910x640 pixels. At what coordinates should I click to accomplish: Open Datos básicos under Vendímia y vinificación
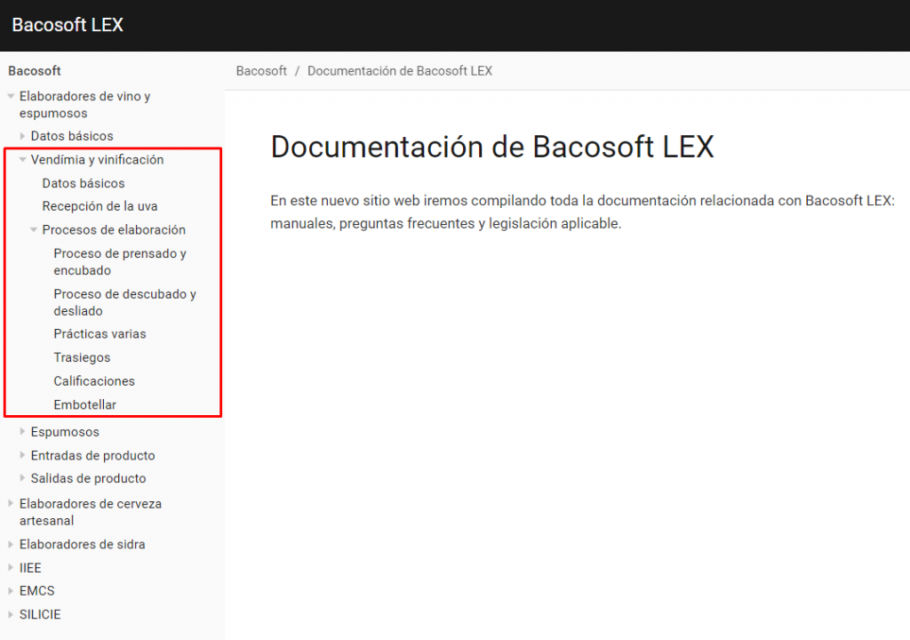click(83, 183)
